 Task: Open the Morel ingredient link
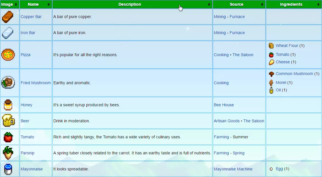pyautogui.click(x=281, y=82)
